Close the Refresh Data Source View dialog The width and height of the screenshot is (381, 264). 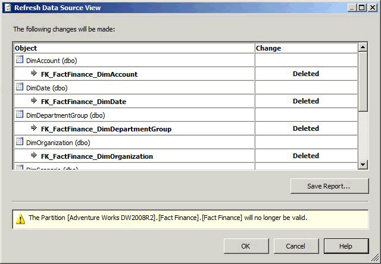[372, 8]
